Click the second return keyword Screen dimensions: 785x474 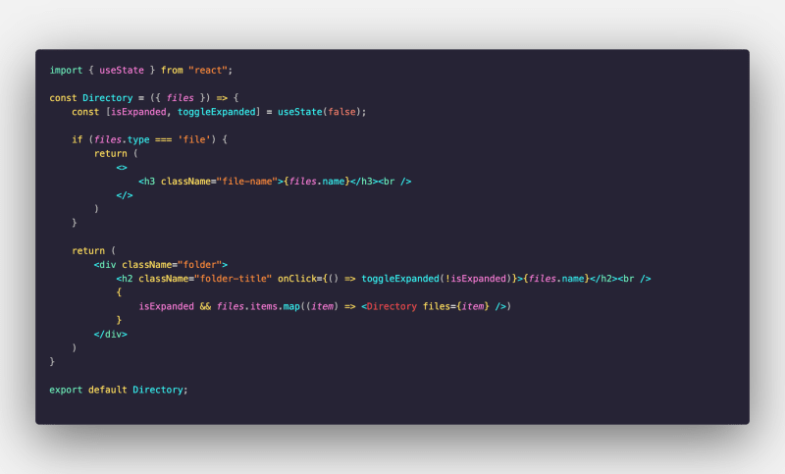point(88,251)
